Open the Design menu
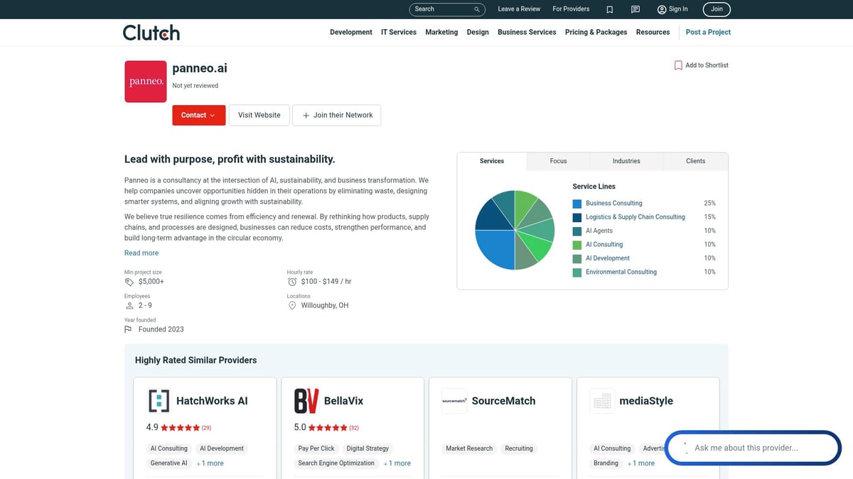The width and height of the screenshot is (853, 479). [478, 32]
